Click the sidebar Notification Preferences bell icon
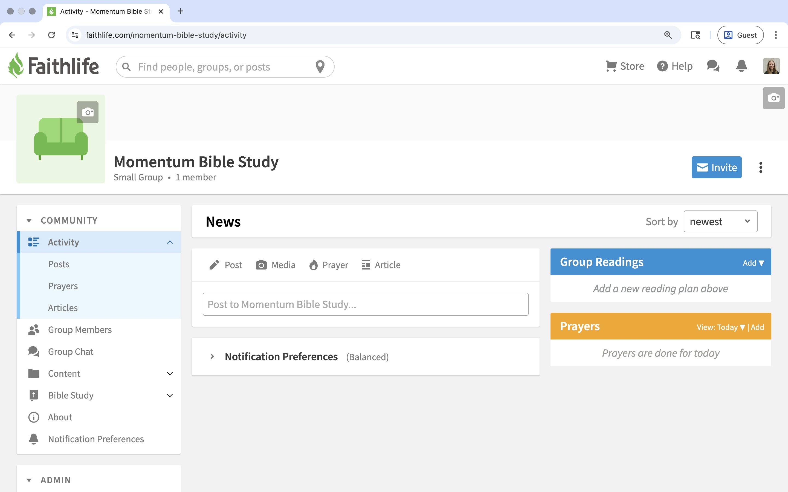 click(x=34, y=439)
